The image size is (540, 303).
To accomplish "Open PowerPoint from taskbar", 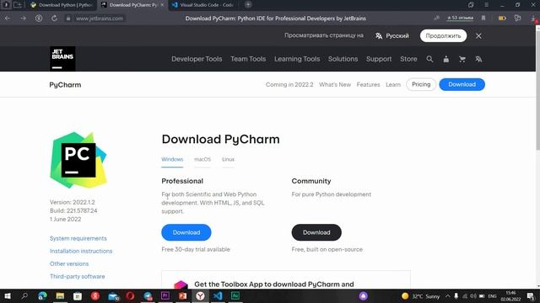I will 182,295.
